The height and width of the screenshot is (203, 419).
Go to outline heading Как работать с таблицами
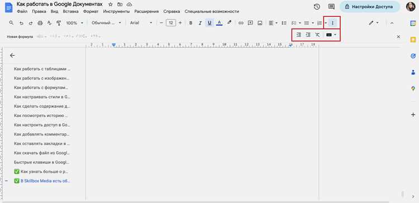point(42,69)
